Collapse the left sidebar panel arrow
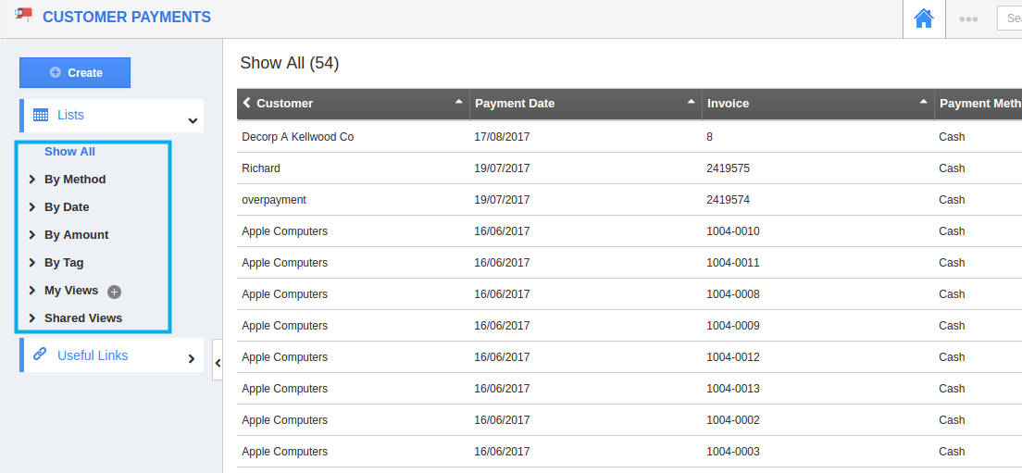 [218, 364]
